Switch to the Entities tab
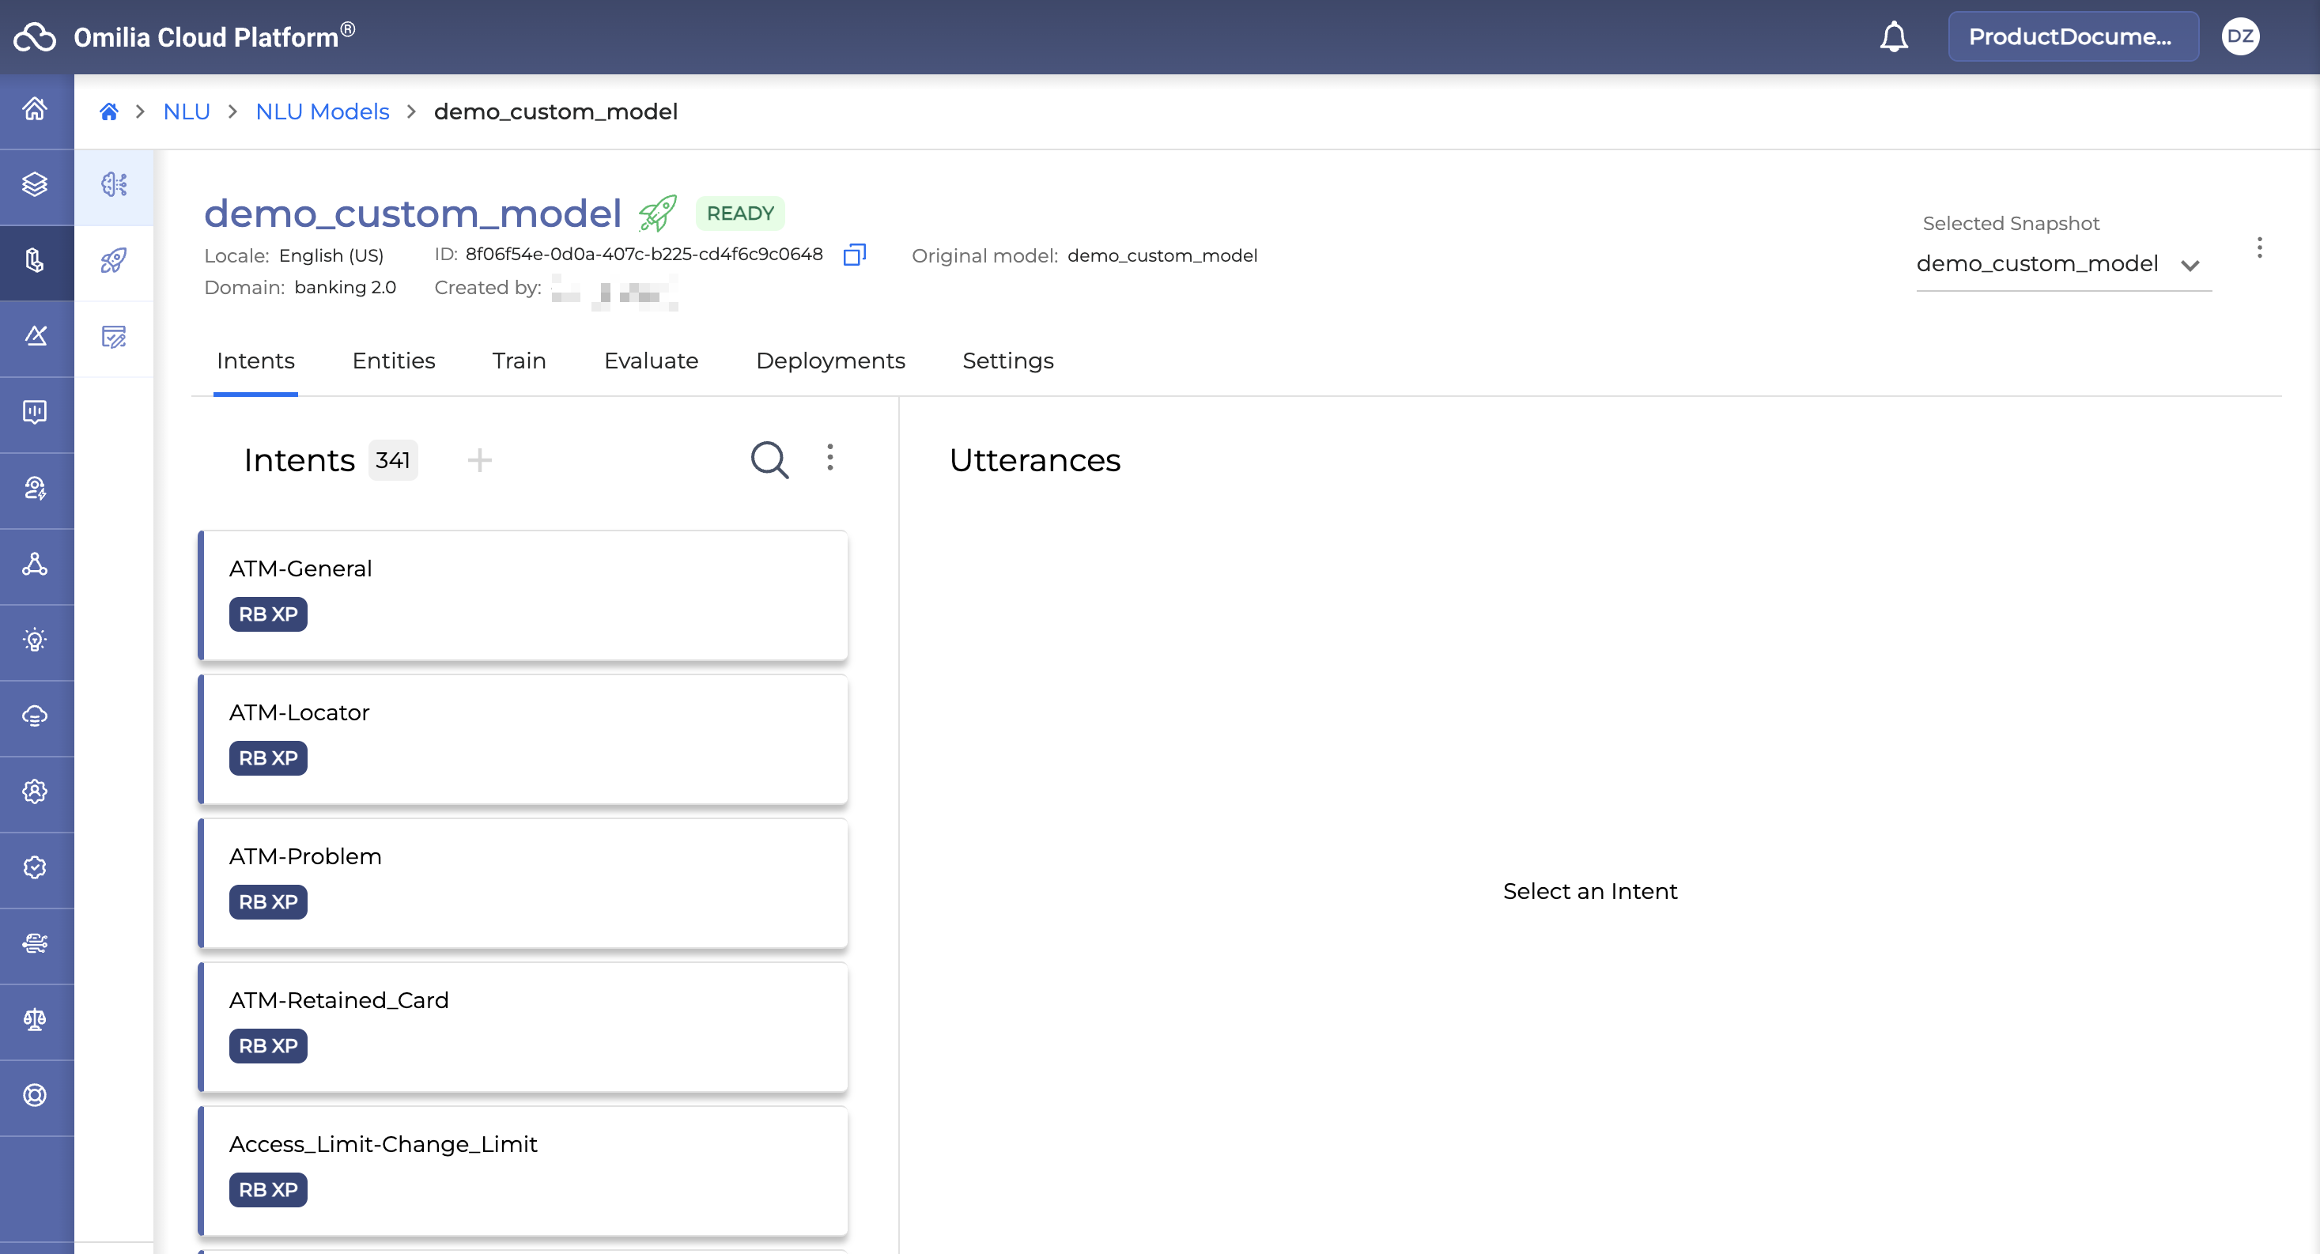Image resolution: width=2320 pixels, height=1254 pixels. 394,361
